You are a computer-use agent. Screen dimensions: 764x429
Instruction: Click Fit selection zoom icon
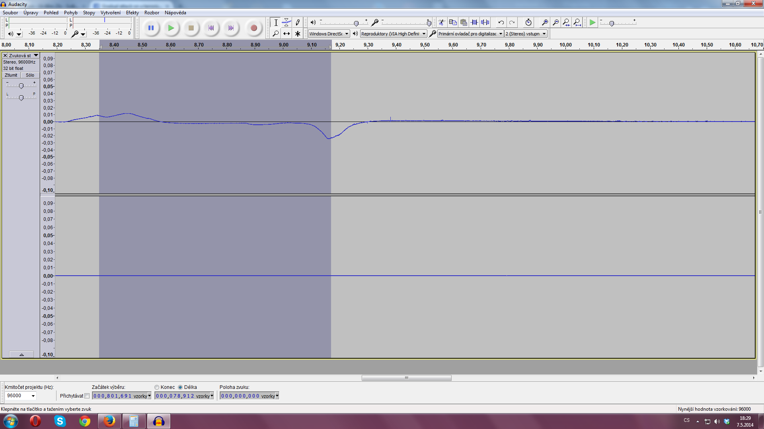tap(566, 23)
